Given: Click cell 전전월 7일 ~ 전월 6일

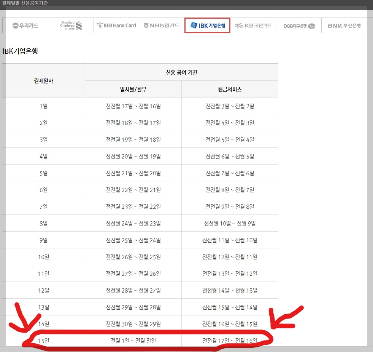Looking at the screenshot, I should 230,173.
